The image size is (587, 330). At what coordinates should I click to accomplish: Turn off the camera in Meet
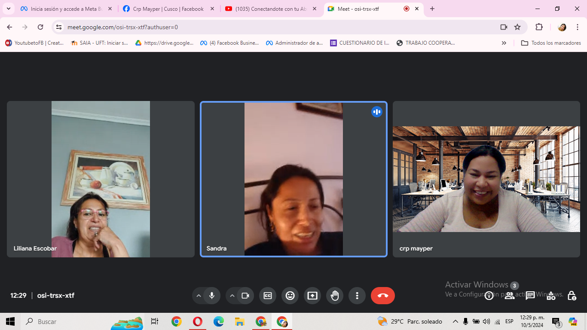[x=245, y=296]
